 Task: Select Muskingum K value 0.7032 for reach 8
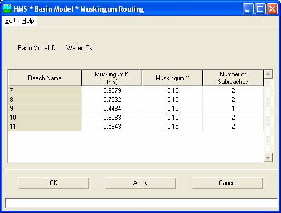coord(112,100)
